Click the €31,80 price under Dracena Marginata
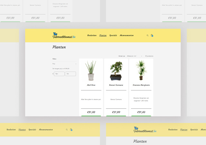The height and width of the screenshot is (145, 206). pos(141,112)
